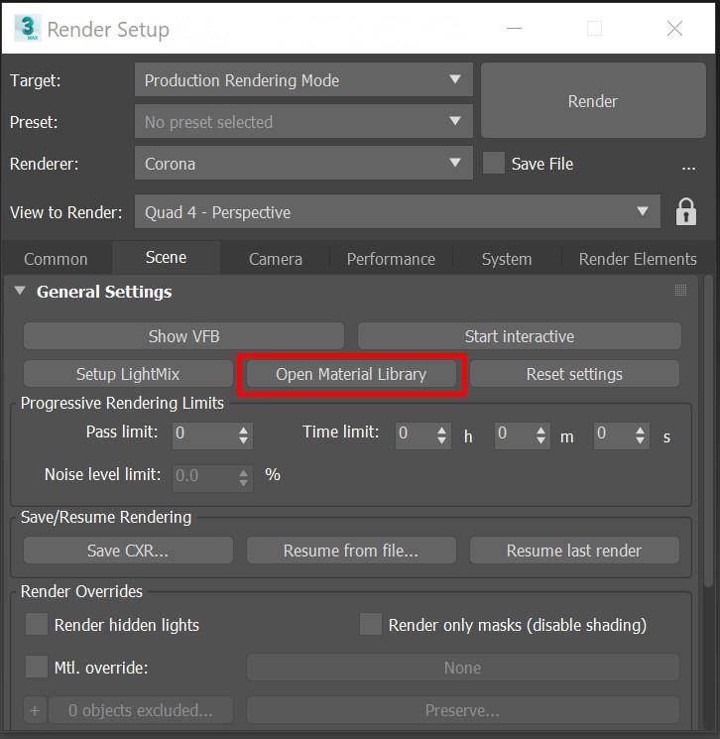Open the View to Render dropdown
The width and height of the screenshot is (720, 739).
click(398, 211)
